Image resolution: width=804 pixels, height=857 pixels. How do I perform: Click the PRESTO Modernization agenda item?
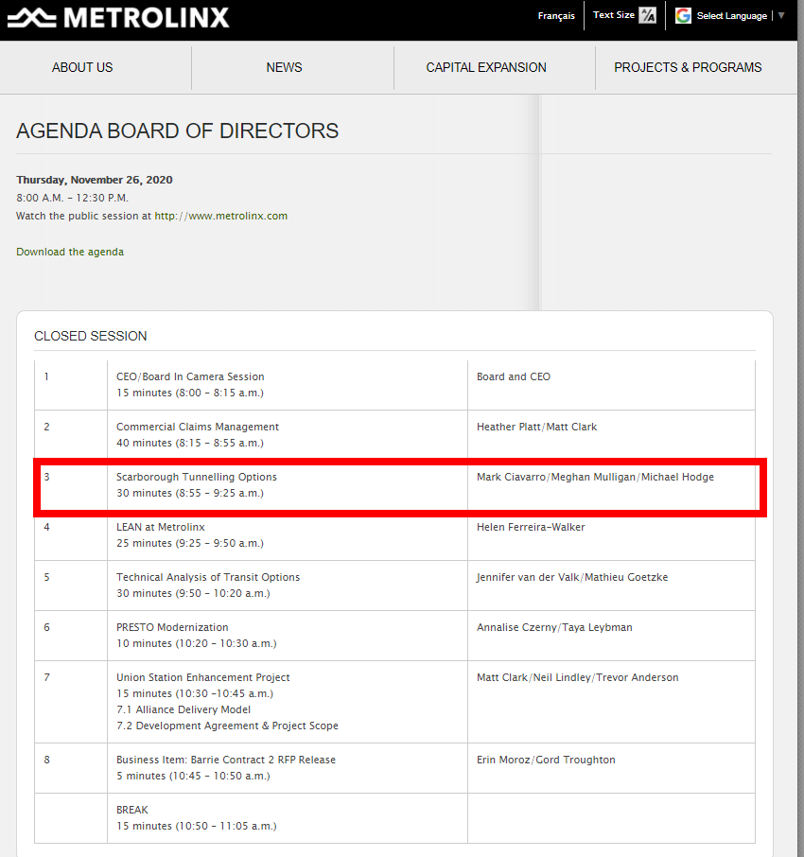pyautogui.click(x=172, y=627)
